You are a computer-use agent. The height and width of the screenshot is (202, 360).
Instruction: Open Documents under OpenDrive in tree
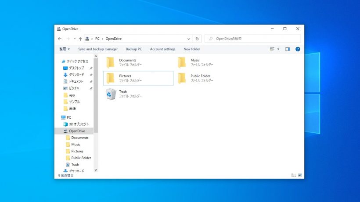pos(79,138)
